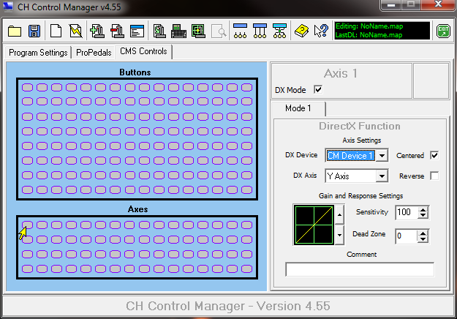Create a new blank map

(56, 31)
